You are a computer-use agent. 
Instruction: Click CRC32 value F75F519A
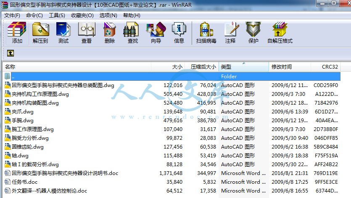(326, 155)
